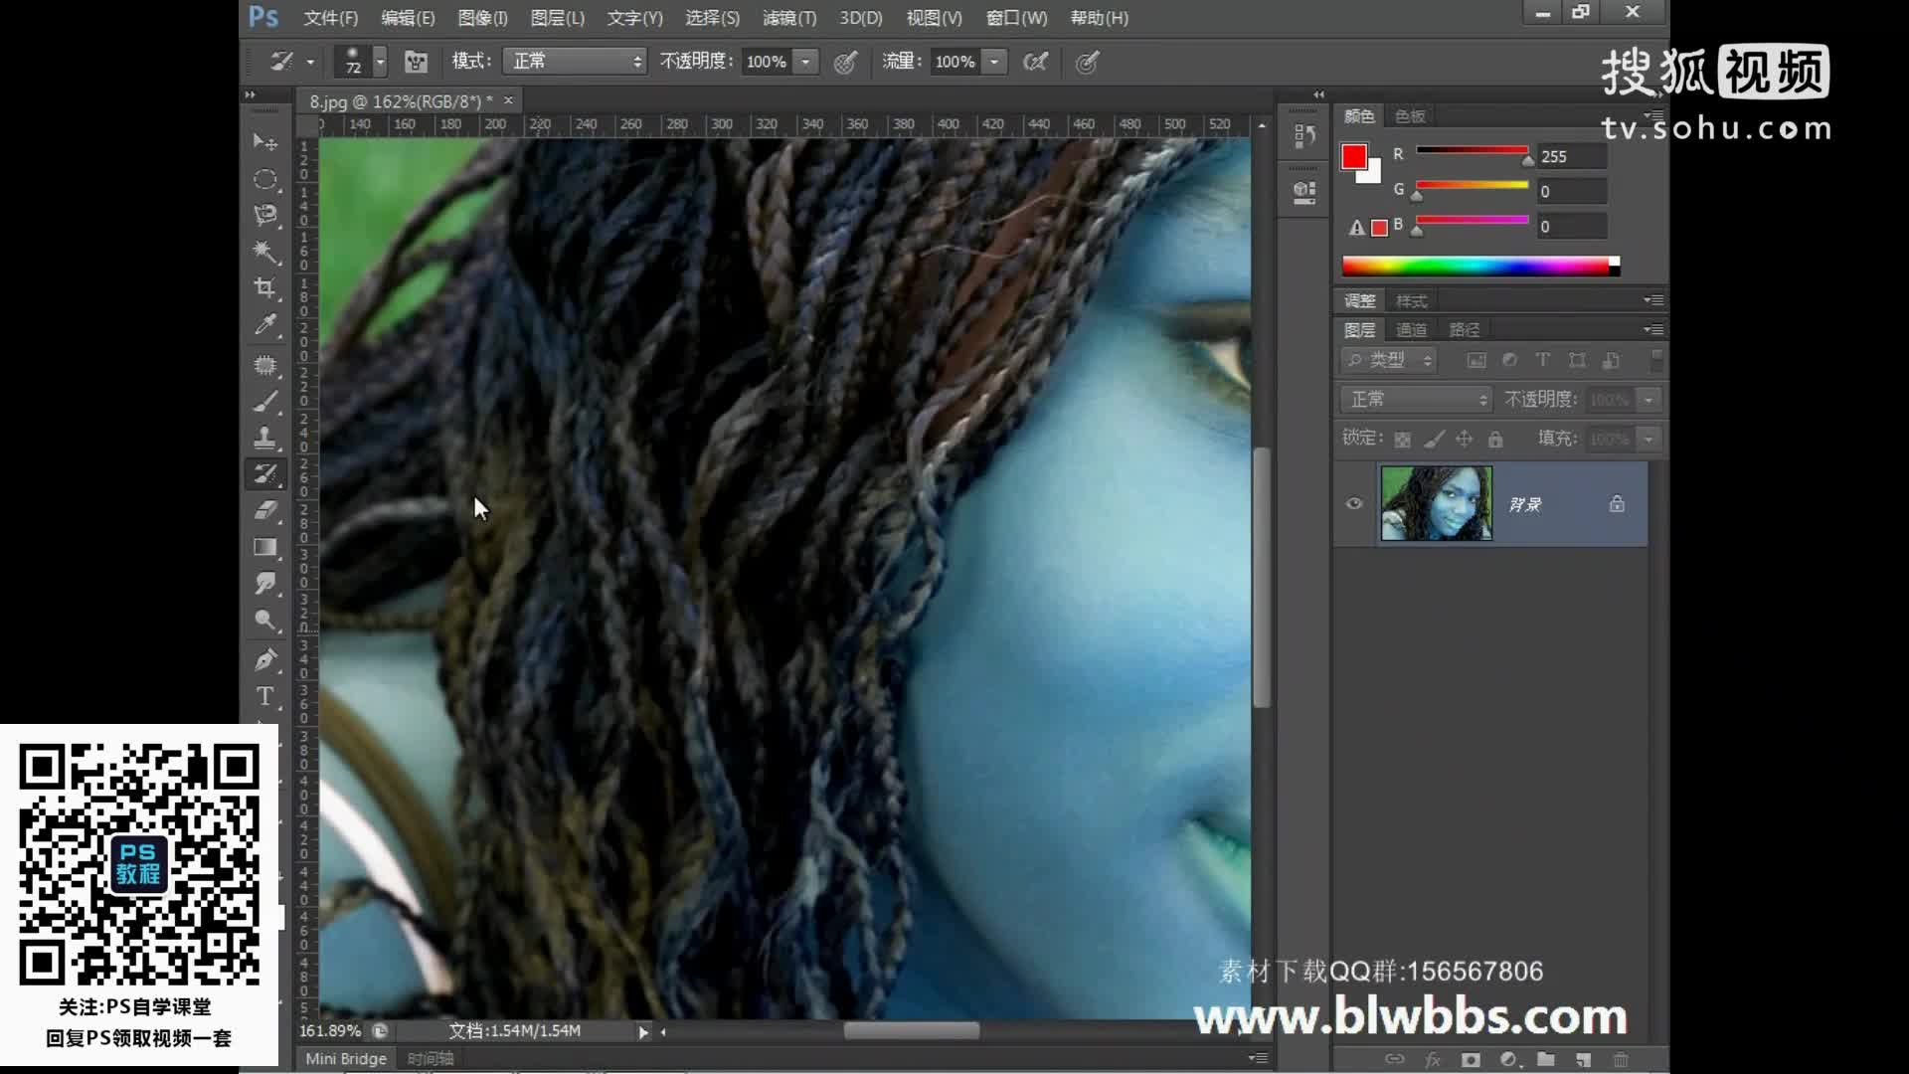Select the Type tool
The width and height of the screenshot is (1909, 1074).
265,696
